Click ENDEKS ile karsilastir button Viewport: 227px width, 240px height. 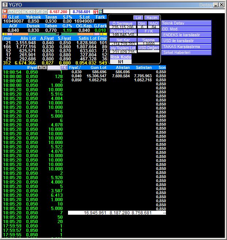coord(186,35)
